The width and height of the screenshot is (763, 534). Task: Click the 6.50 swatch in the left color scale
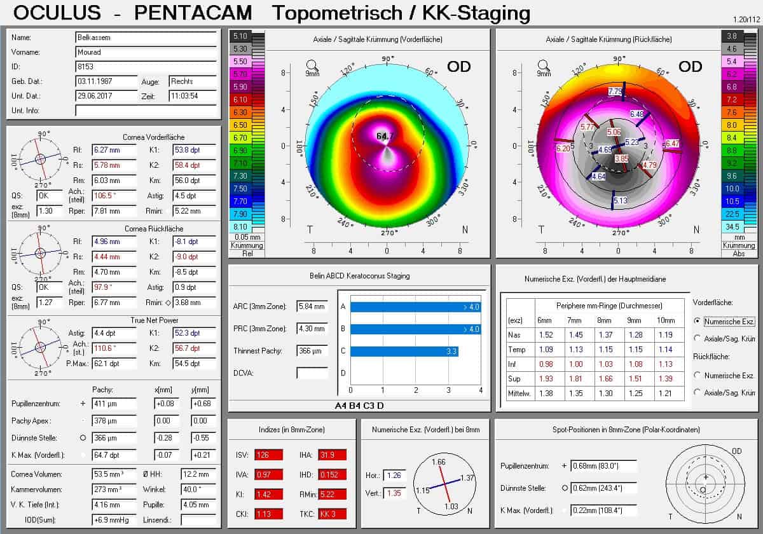pos(240,125)
